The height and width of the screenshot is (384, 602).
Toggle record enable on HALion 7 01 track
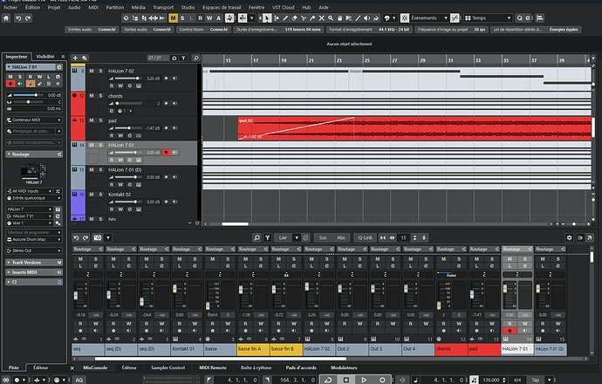coord(166,153)
